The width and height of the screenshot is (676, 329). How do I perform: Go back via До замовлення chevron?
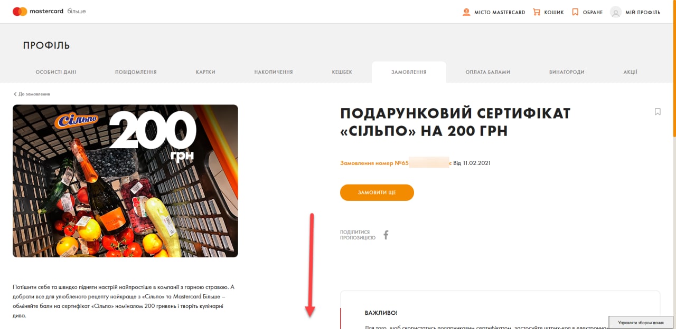(15, 94)
